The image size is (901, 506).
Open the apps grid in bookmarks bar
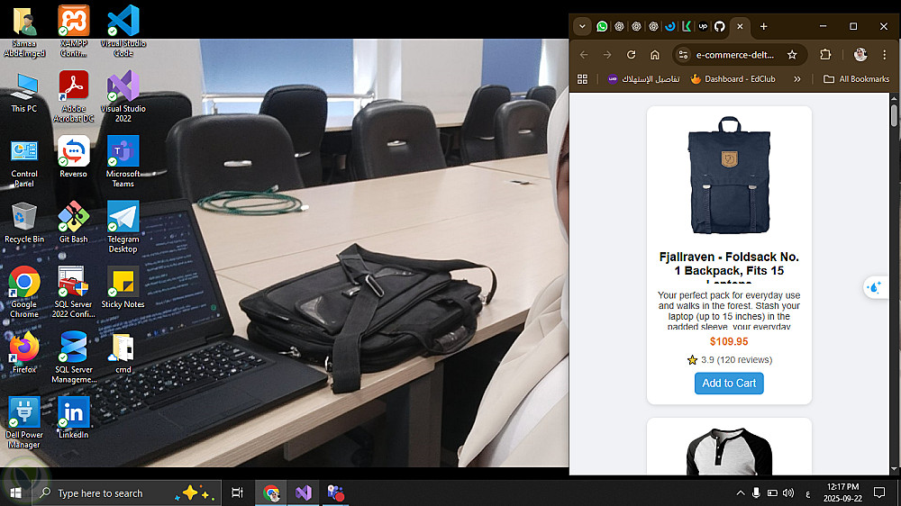(582, 79)
